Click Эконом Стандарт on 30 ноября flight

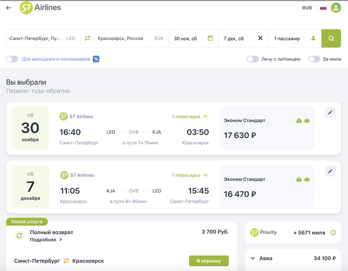point(244,120)
